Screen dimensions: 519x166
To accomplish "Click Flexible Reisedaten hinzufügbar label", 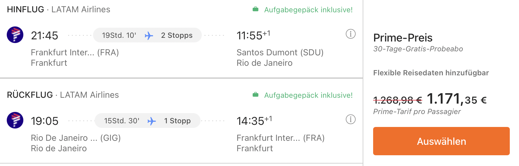I will (x=431, y=73).
